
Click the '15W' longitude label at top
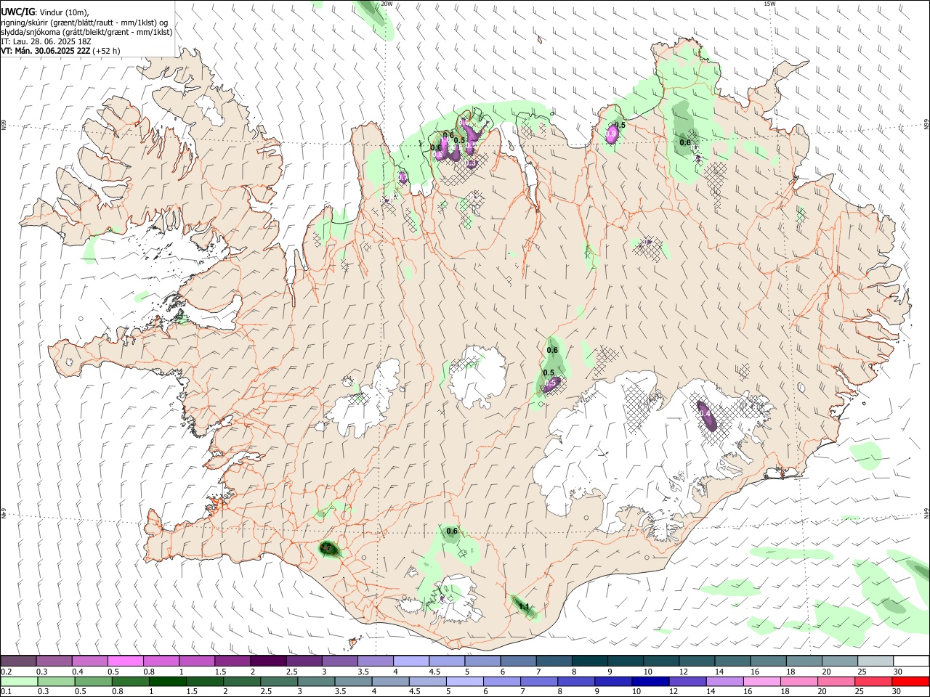coord(769,4)
